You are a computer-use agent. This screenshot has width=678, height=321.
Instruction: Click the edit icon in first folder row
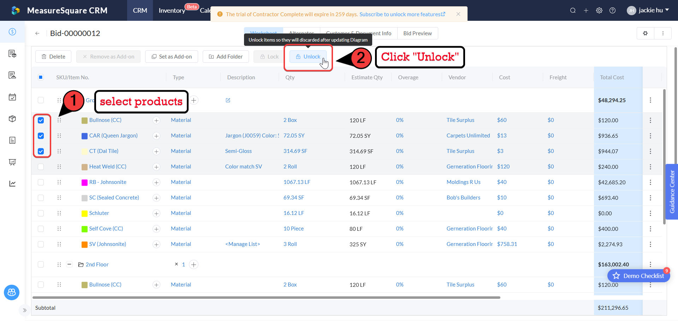click(x=228, y=100)
